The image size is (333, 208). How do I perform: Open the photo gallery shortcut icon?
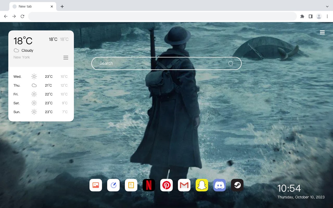click(96, 185)
